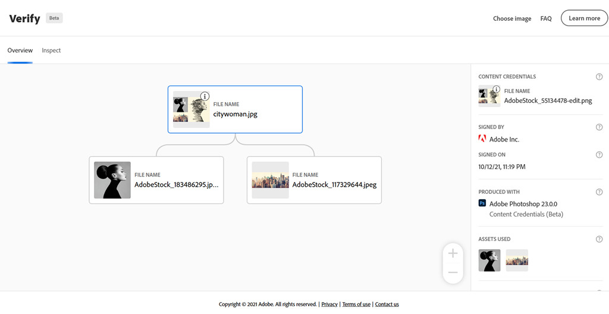Screen dimensions: 609x314
Task: Open Choose image in header
Action: (x=511, y=18)
